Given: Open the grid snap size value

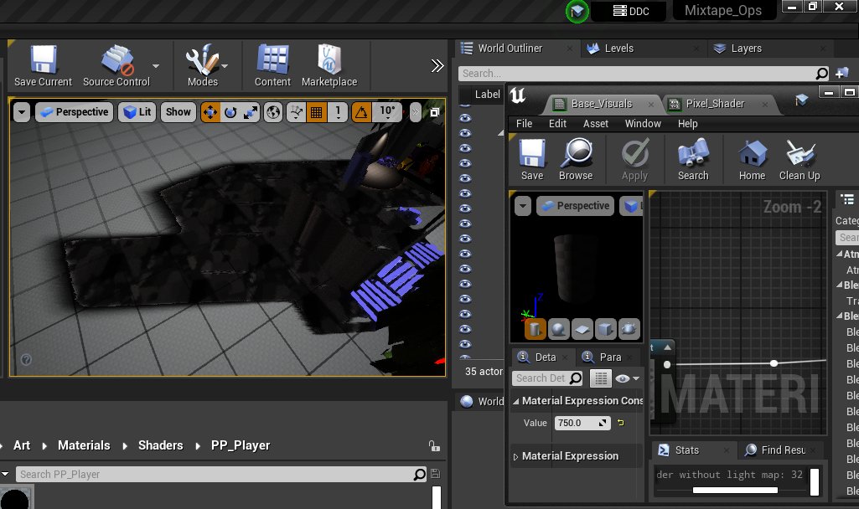Looking at the screenshot, I should coord(338,112).
